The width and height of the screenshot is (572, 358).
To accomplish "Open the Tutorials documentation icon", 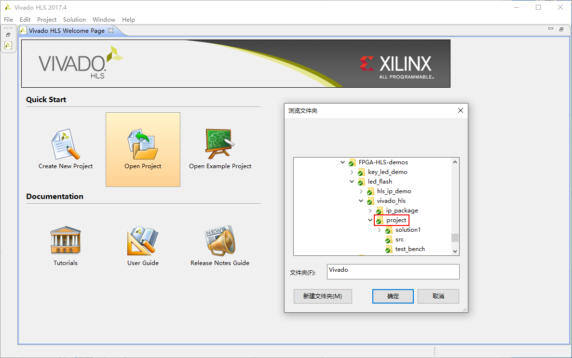I will pyautogui.click(x=65, y=240).
